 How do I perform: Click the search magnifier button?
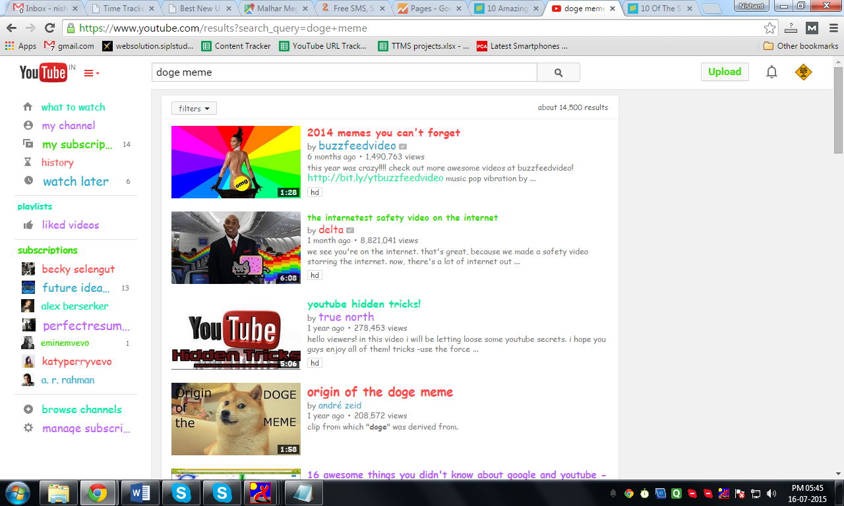[558, 72]
